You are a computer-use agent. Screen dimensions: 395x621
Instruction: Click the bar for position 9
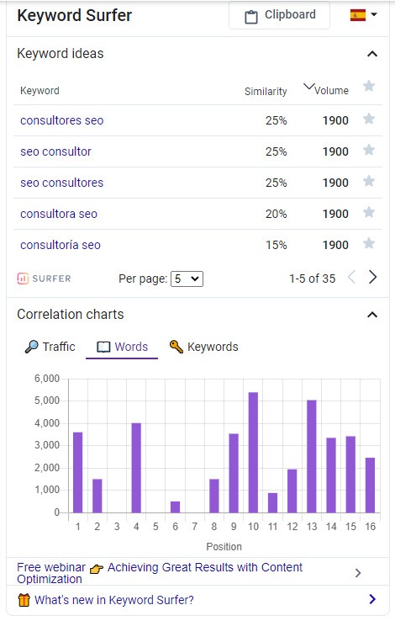[234, 473]
